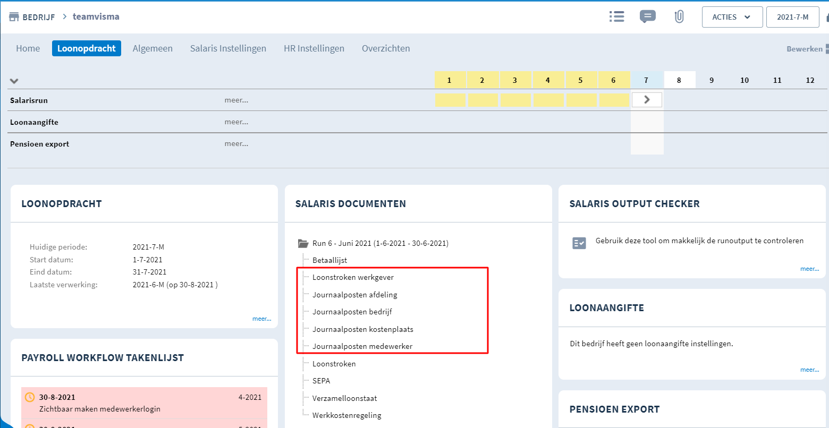829x428 pixels.
Task: Switch to the Algemeen tab
Action: pyautogui.click(x=153, y=48)
